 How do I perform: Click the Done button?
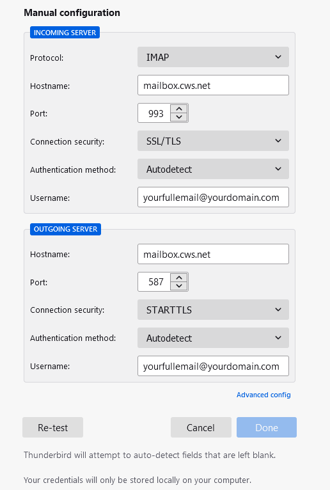pos(267,427)
